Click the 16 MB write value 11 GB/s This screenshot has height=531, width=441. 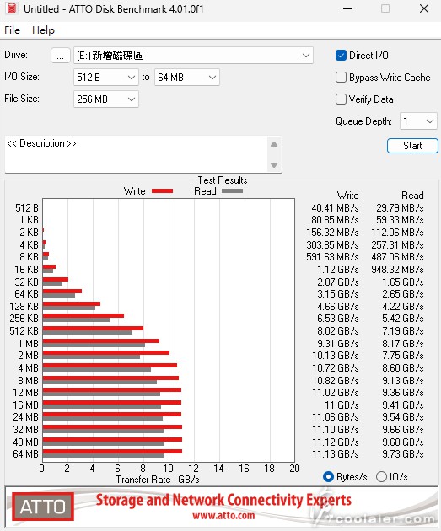pos(342,405)
